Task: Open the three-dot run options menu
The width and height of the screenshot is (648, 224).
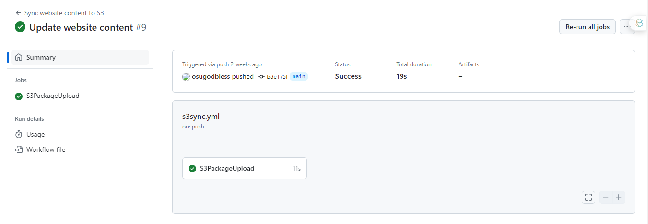Action: point(626,27)
